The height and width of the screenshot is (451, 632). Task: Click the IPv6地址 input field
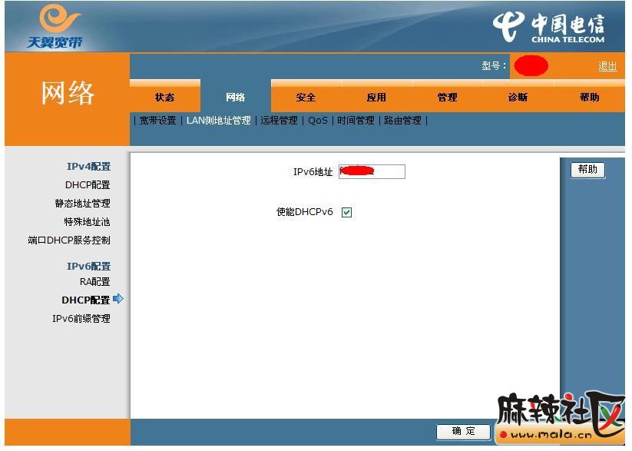point(372,172)
